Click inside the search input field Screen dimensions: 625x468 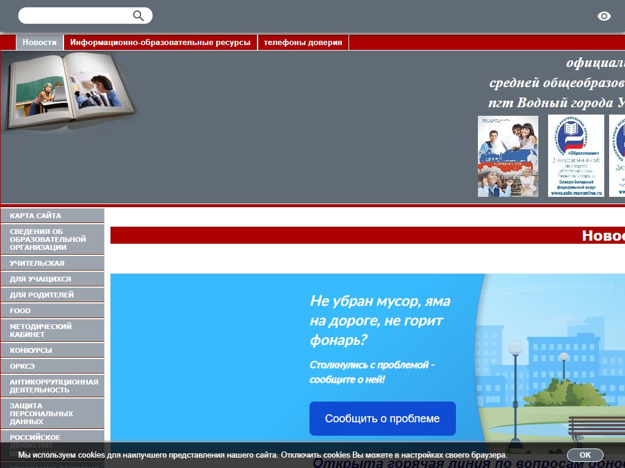(x=74, y=16)
